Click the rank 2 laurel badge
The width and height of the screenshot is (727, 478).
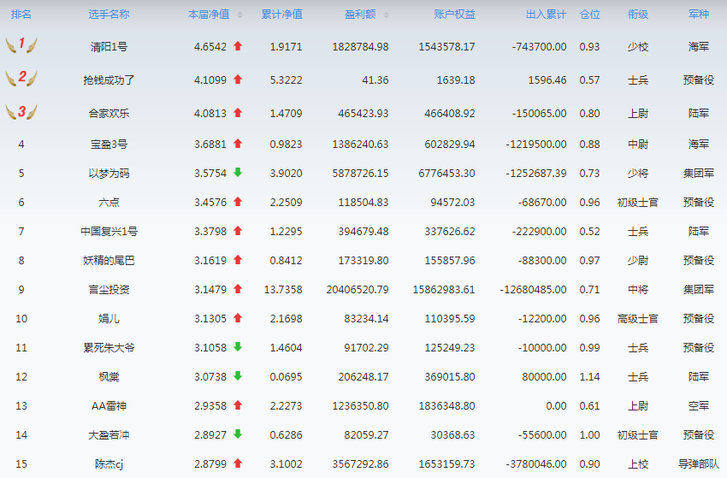coord(21,79)
